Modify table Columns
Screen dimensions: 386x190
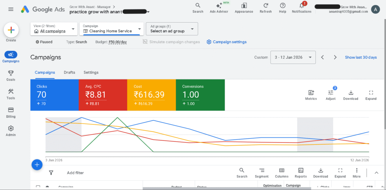tap(282, 173)
